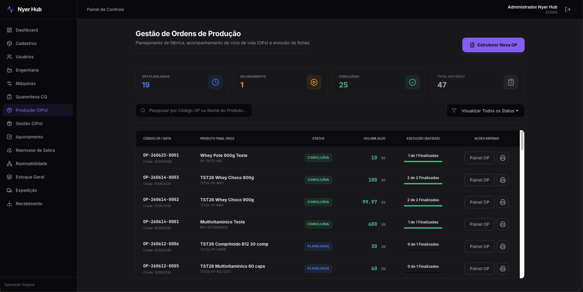Screen dimensions: 583x292
Task: Click the volume value 99.97 KG
Action: tap(374, 202)
